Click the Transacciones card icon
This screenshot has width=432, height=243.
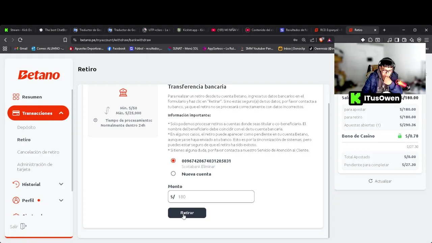16,113
